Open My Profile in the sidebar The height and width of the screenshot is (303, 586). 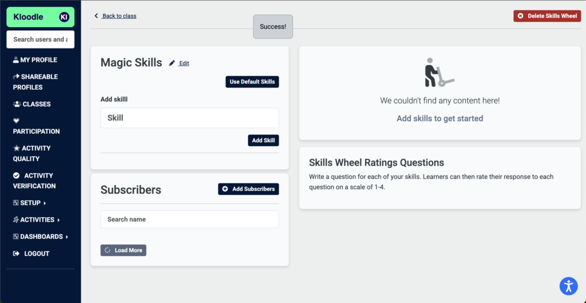coord(35,59)
